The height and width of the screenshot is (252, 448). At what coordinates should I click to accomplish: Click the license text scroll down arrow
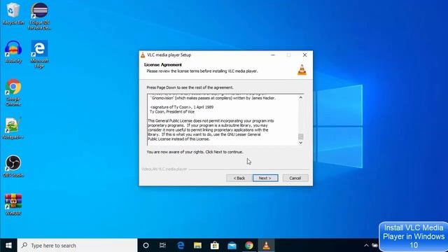[x=300, y=143]
